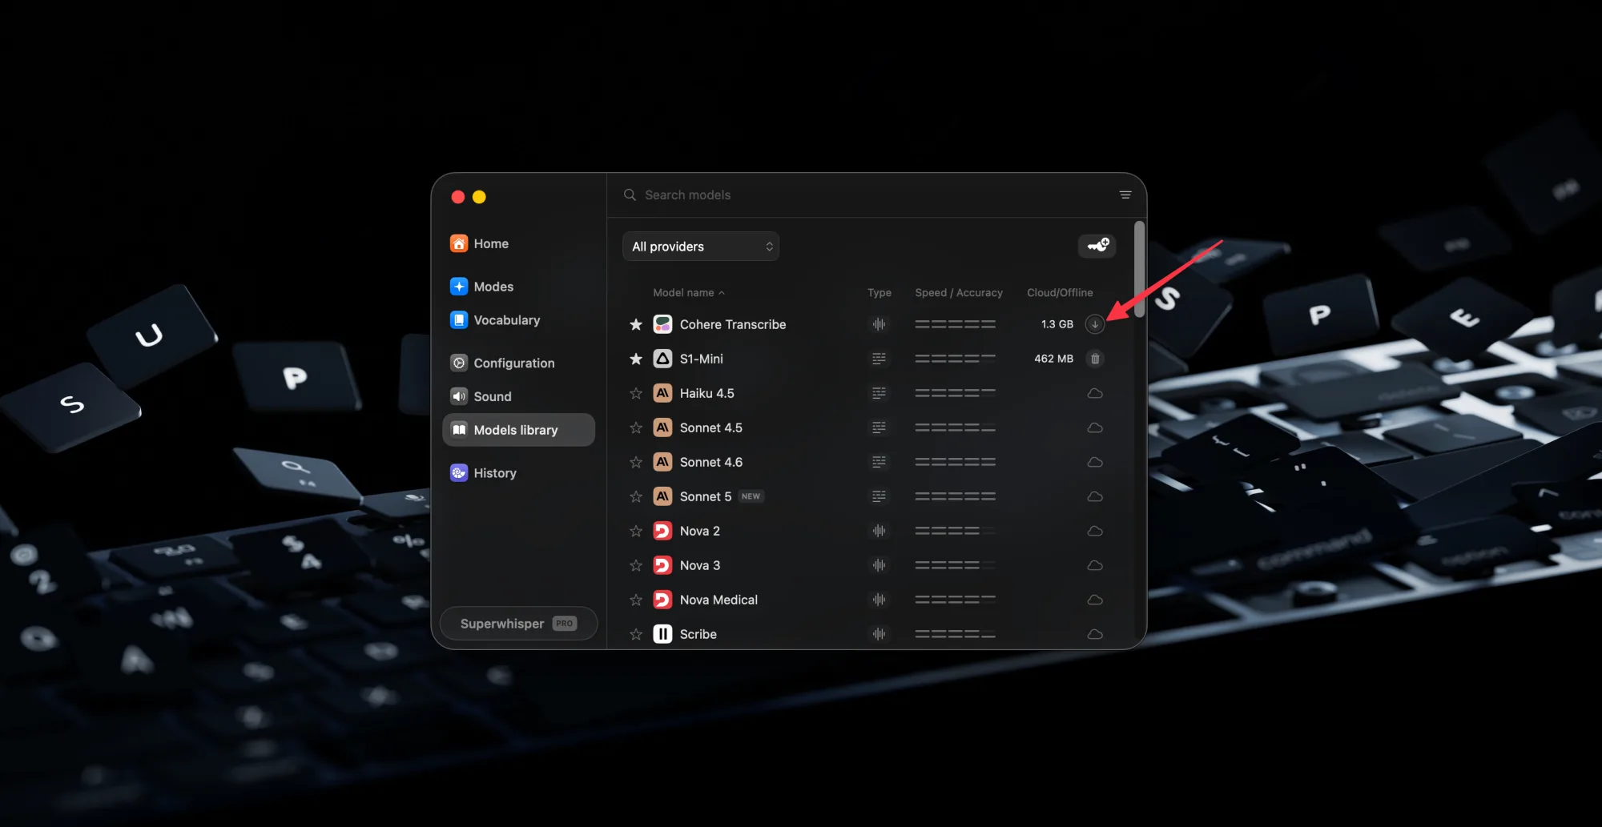The image size is (1602, 827).
Task: Click the red close window button
Action: [458, 197]
